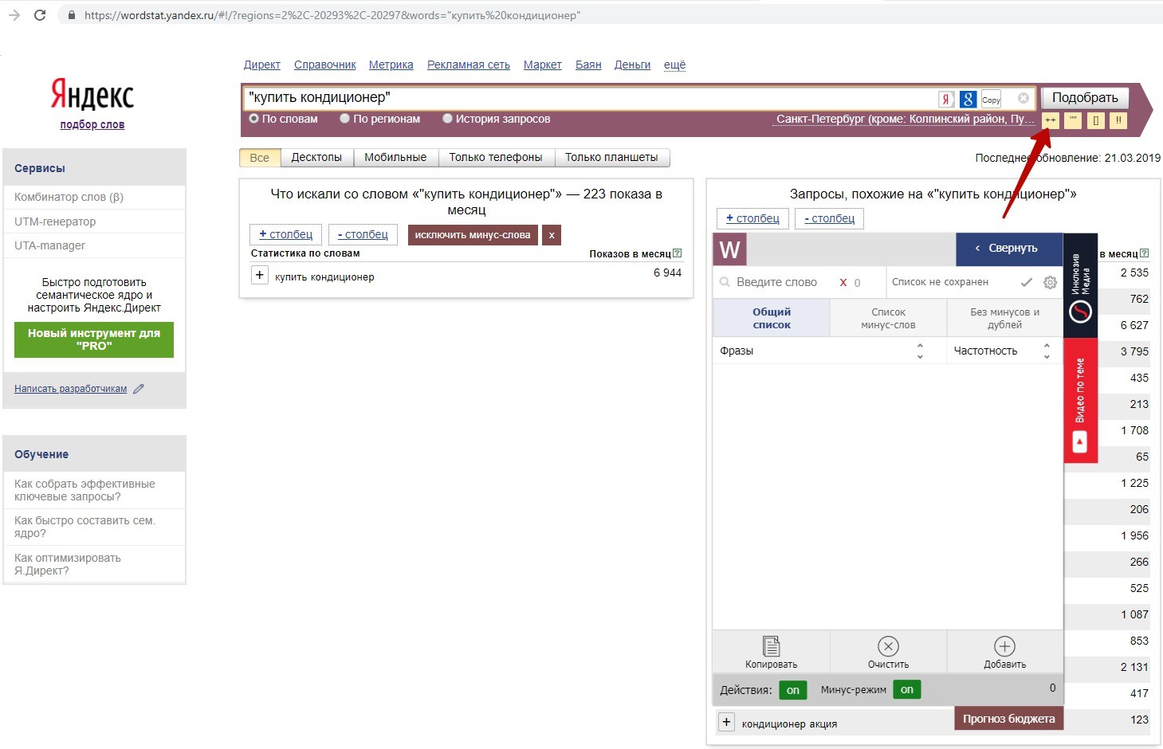Switch to the Только планшеты tab
The width and height of the screenshot is (1163, 749).
point(611,158)
